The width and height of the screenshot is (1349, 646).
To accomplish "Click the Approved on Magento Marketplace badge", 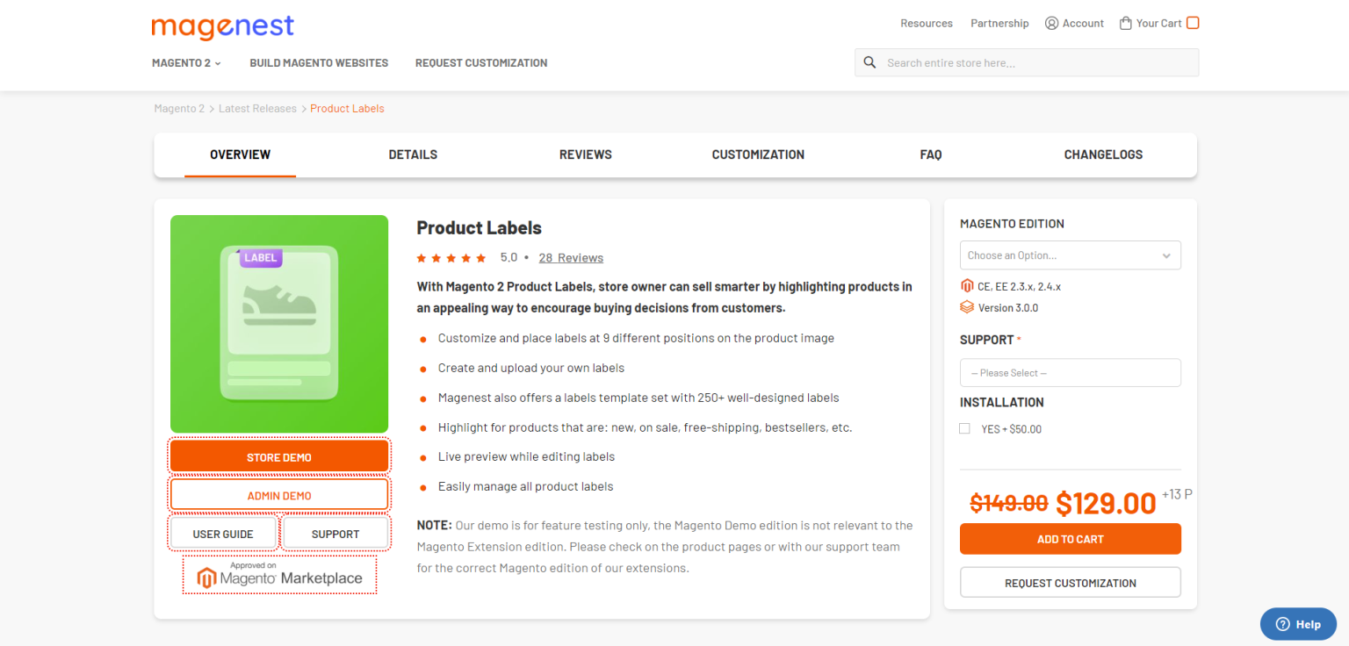I will pyautogui.click(x=279, y=575).
